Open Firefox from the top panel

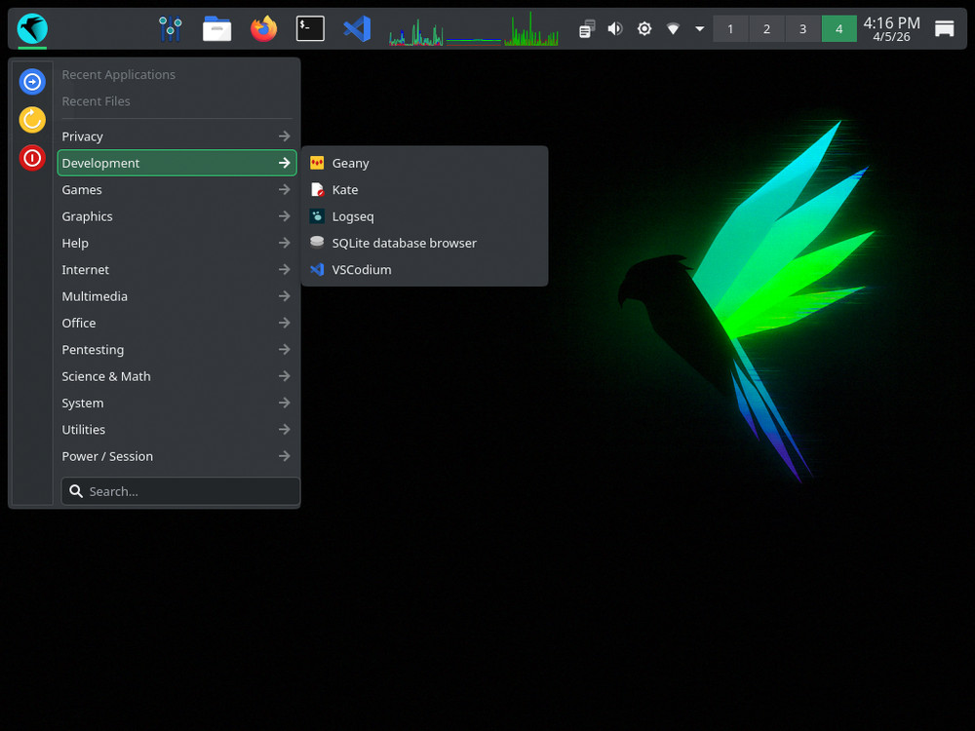(263, 28)
